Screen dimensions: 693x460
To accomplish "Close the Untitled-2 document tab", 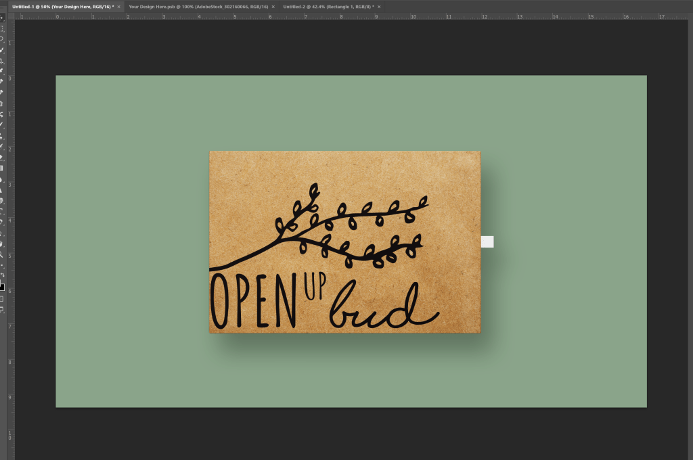I will click(380, 6).
